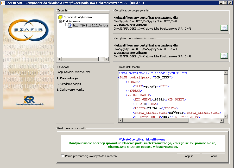Close the SZAFIR SDK window
The width and height of the screenshot is (234, 168).
pyautogui.click(x=230, y=3)
